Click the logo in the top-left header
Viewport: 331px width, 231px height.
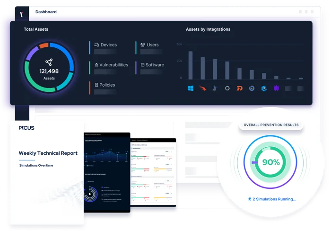(x=21, y=12)
